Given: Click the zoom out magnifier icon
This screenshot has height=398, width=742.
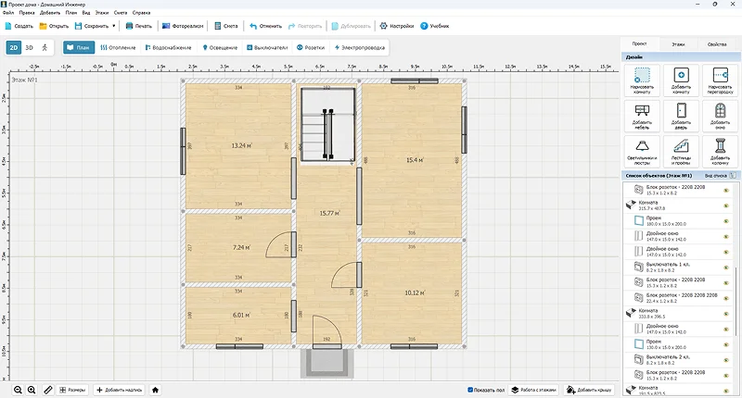Looking at the screenshot, I should [18, 391].
